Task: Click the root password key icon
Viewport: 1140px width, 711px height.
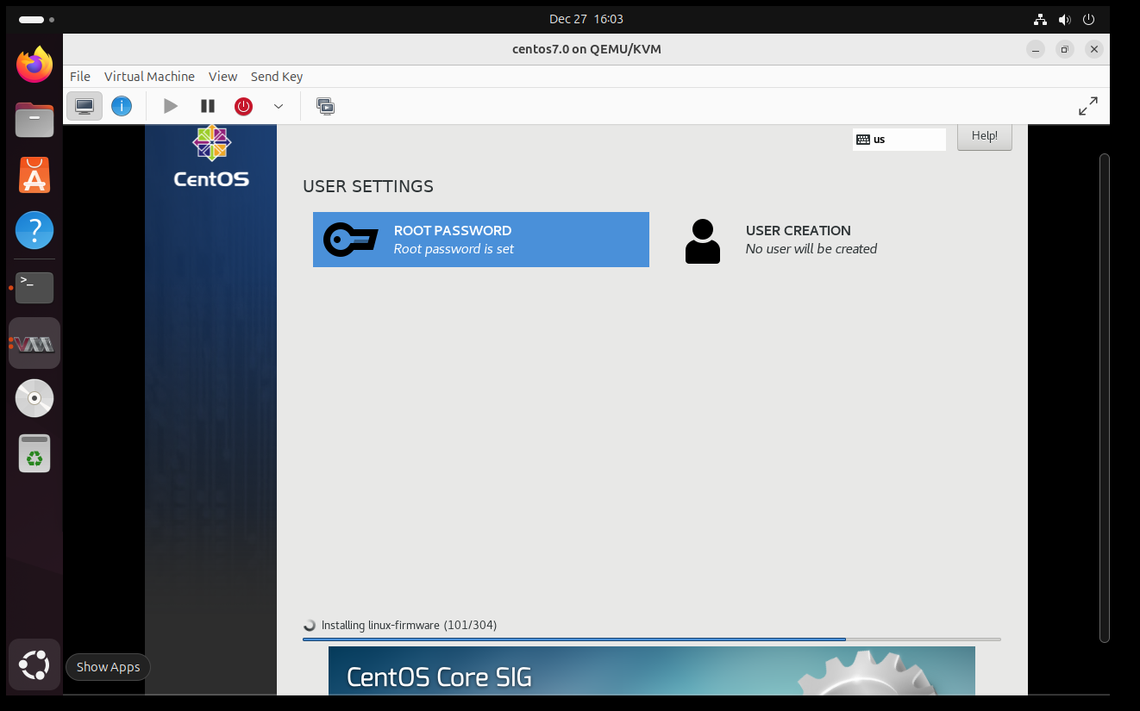Action: tap(350, 240)
